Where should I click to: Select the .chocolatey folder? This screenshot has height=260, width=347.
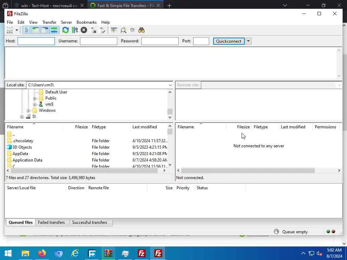pyautogui.click(x=23, y=141)
